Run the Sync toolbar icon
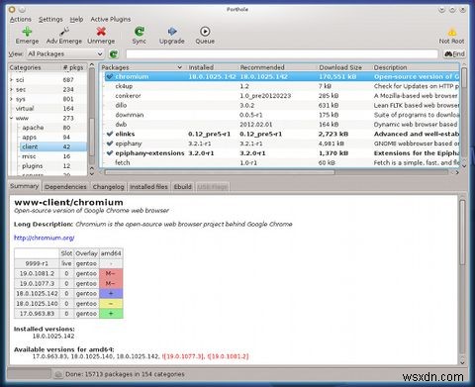The image size is (475, 387). (140, 32)
